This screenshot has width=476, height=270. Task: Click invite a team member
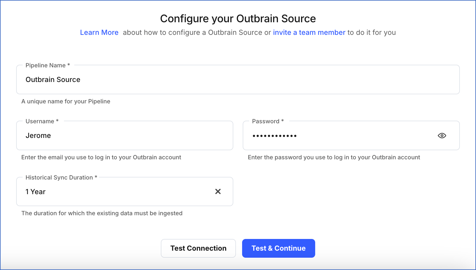coord(309,33)
